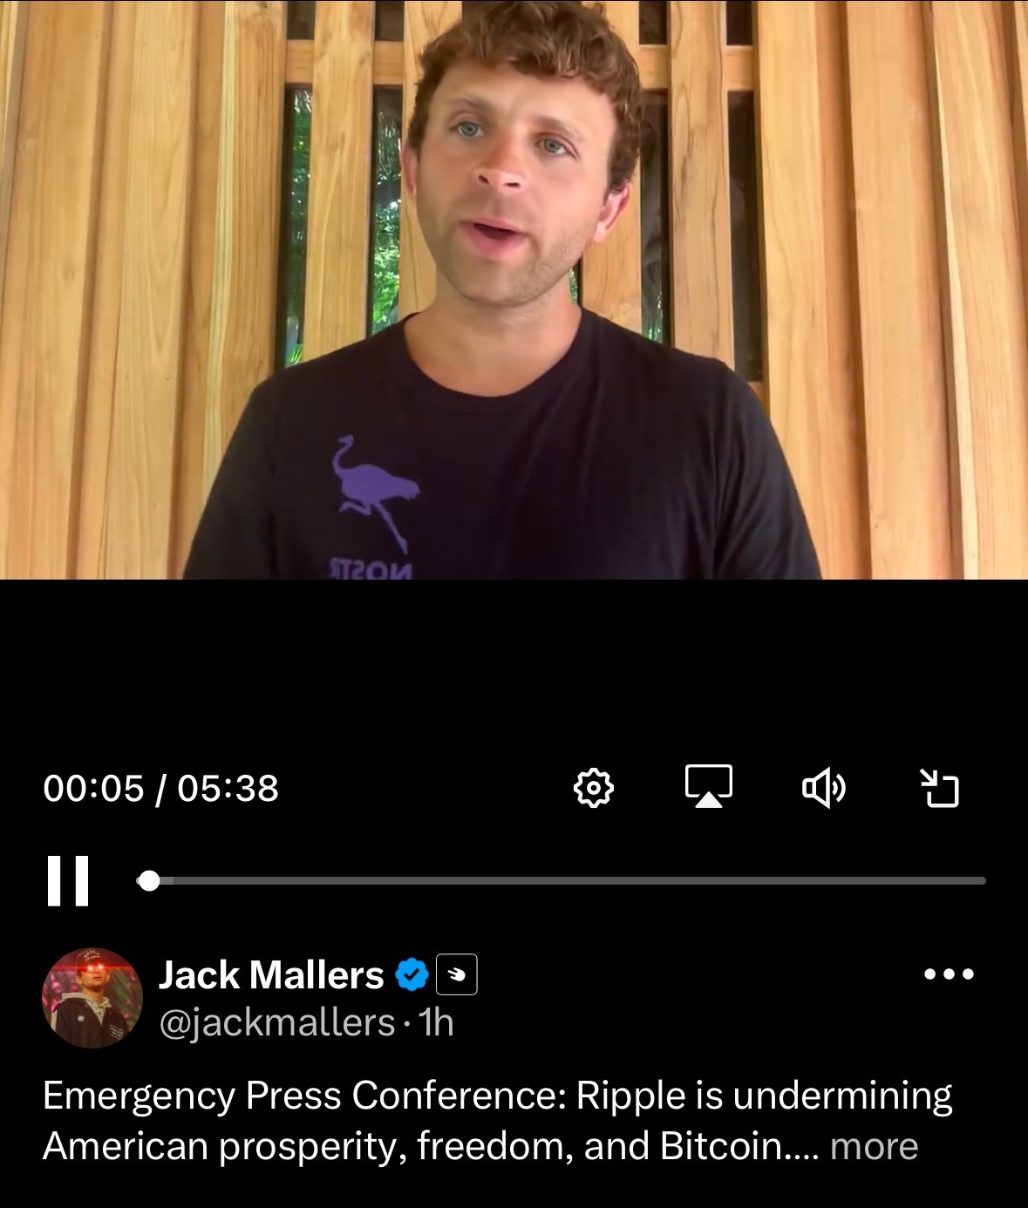Tap the blue verified checkmark badge

(412, 974)
